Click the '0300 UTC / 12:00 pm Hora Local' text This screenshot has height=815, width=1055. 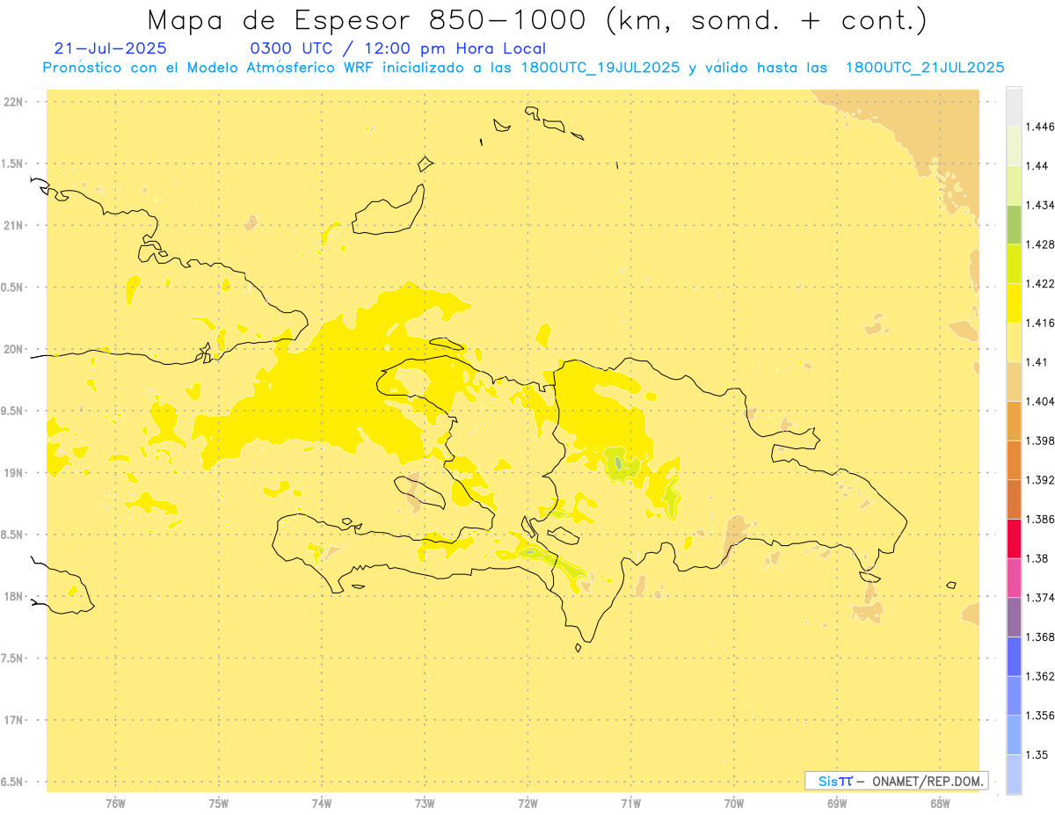(398, 48)
